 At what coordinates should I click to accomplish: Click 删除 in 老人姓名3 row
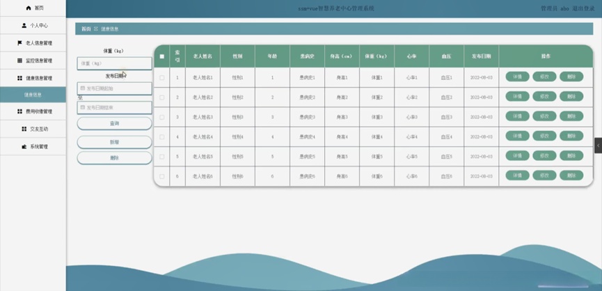(571, 116)
